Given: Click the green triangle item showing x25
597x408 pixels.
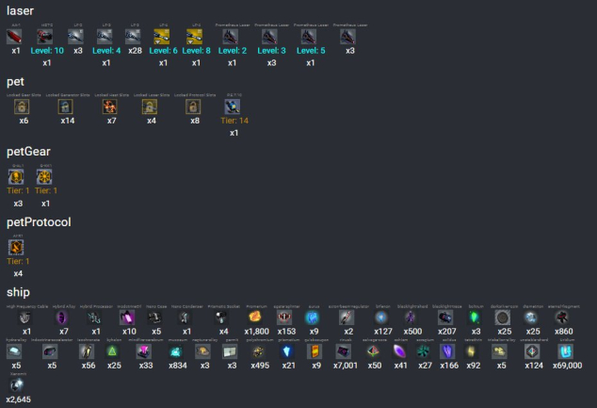Looking at the screenshot, I should coord(114,351).
